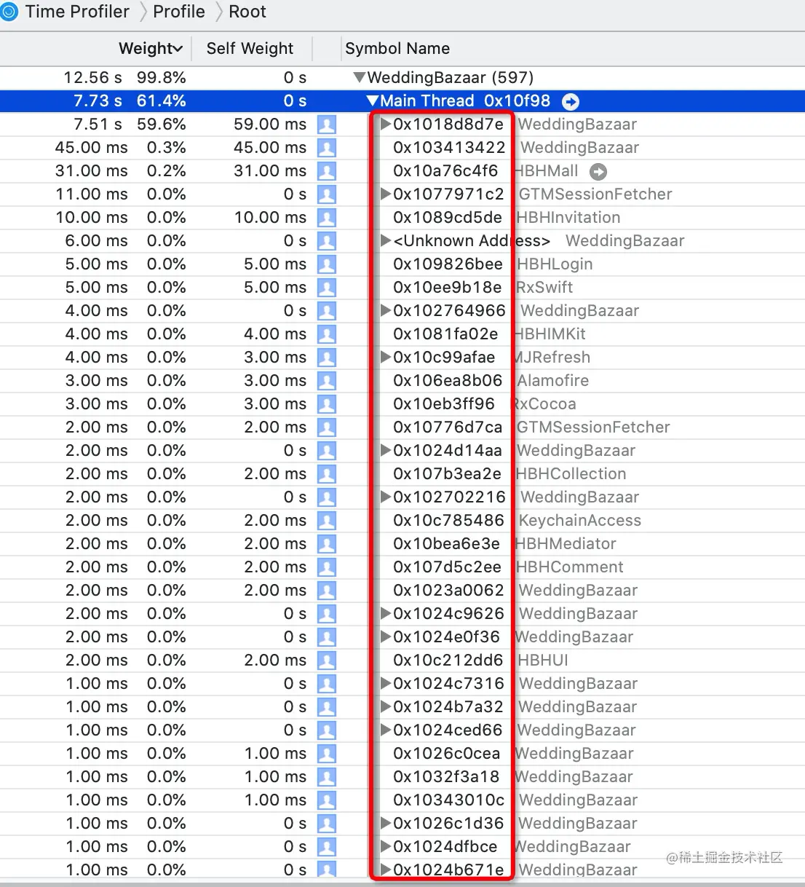The width and height of the screenshot is (805, 887).
Task: Select the 0x10c212dd6 HBHUI row
Action: click(x=402, y=661)
